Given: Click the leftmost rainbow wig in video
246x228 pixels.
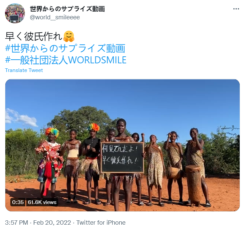Looking at the screenshot, I should tap(52, 132).
